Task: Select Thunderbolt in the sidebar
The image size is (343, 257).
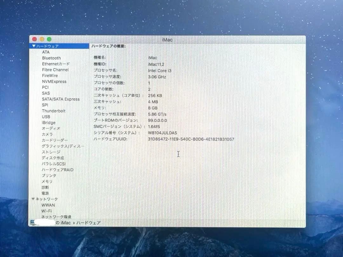Action: pos(54,111)
